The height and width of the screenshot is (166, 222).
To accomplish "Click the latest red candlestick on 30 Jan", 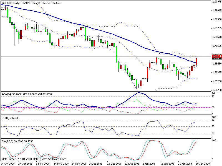I will coord(196,61).
